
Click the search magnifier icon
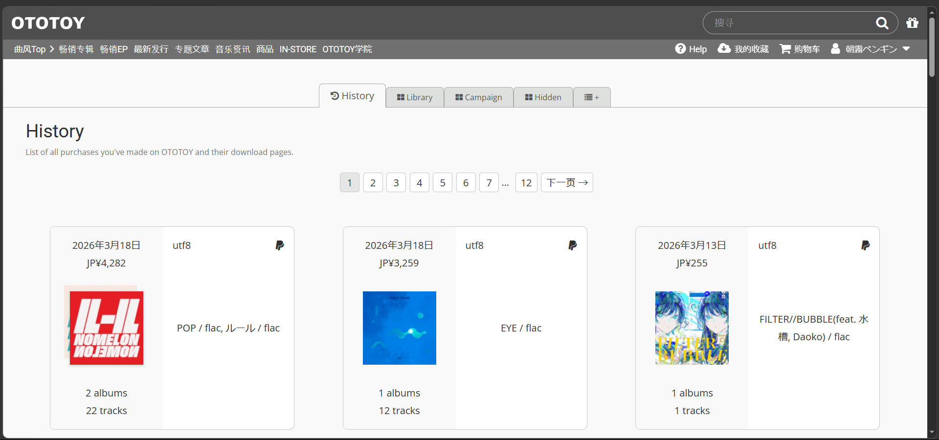(882, 23)
